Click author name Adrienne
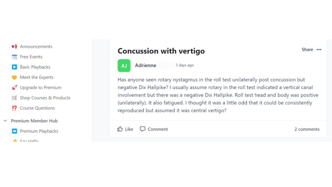This screenshot has width=332, height=187. 145,66
